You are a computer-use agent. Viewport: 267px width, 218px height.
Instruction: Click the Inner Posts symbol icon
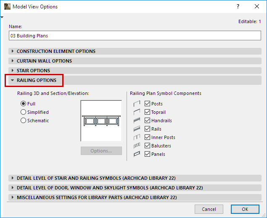point(137,137)
